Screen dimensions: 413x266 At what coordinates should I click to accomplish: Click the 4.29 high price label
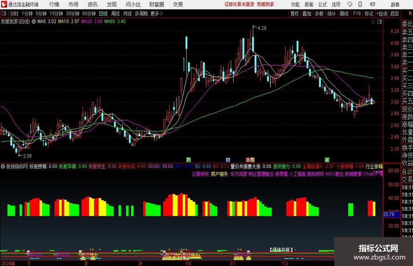pos(262,28)
